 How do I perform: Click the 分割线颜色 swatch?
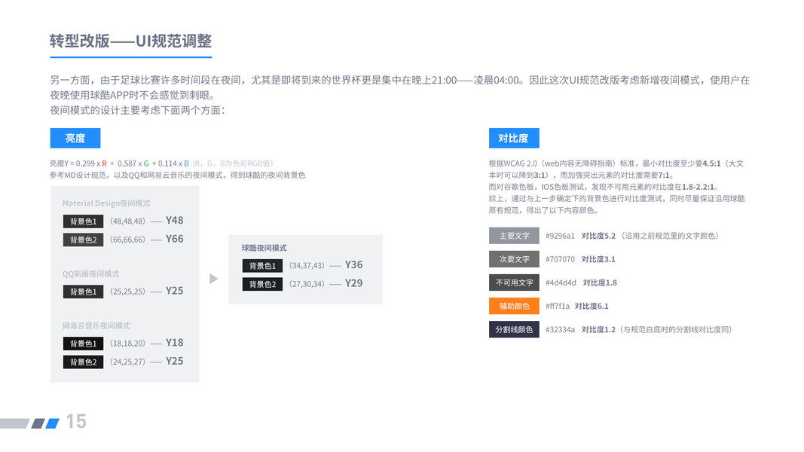515,329
